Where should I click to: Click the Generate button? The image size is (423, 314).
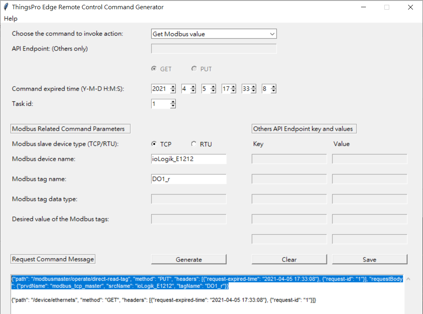[x=189, y=259]
